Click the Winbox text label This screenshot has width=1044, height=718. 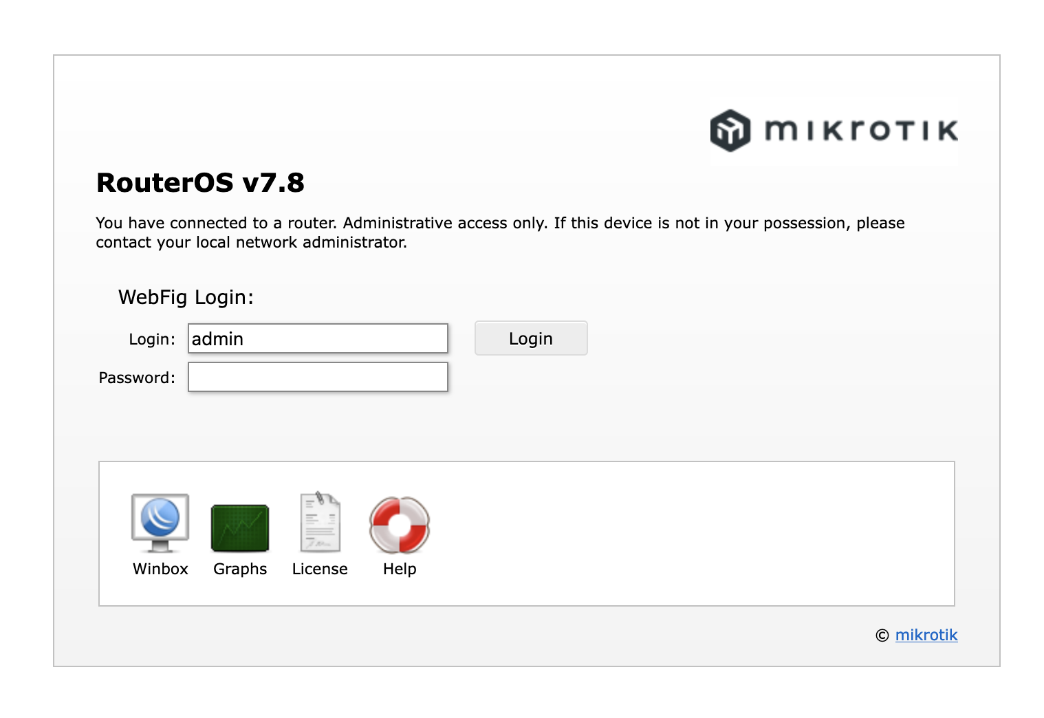point(160,569)
